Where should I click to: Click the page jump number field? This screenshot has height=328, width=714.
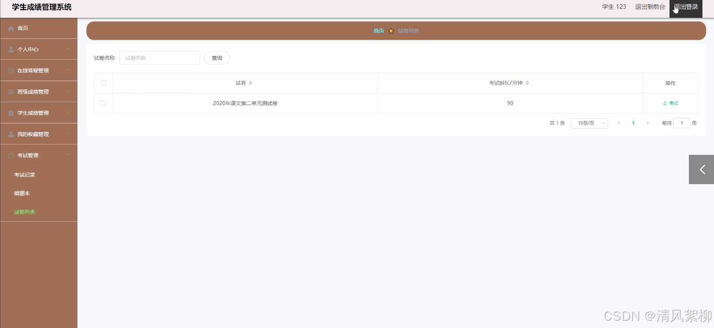pyautogui.click(x=682, y=123)
